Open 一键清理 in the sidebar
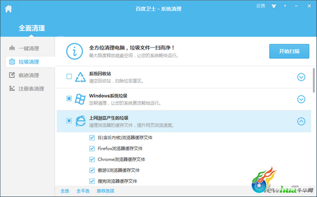The height and width of the screenshot is (197, 317). coord(29,48)
